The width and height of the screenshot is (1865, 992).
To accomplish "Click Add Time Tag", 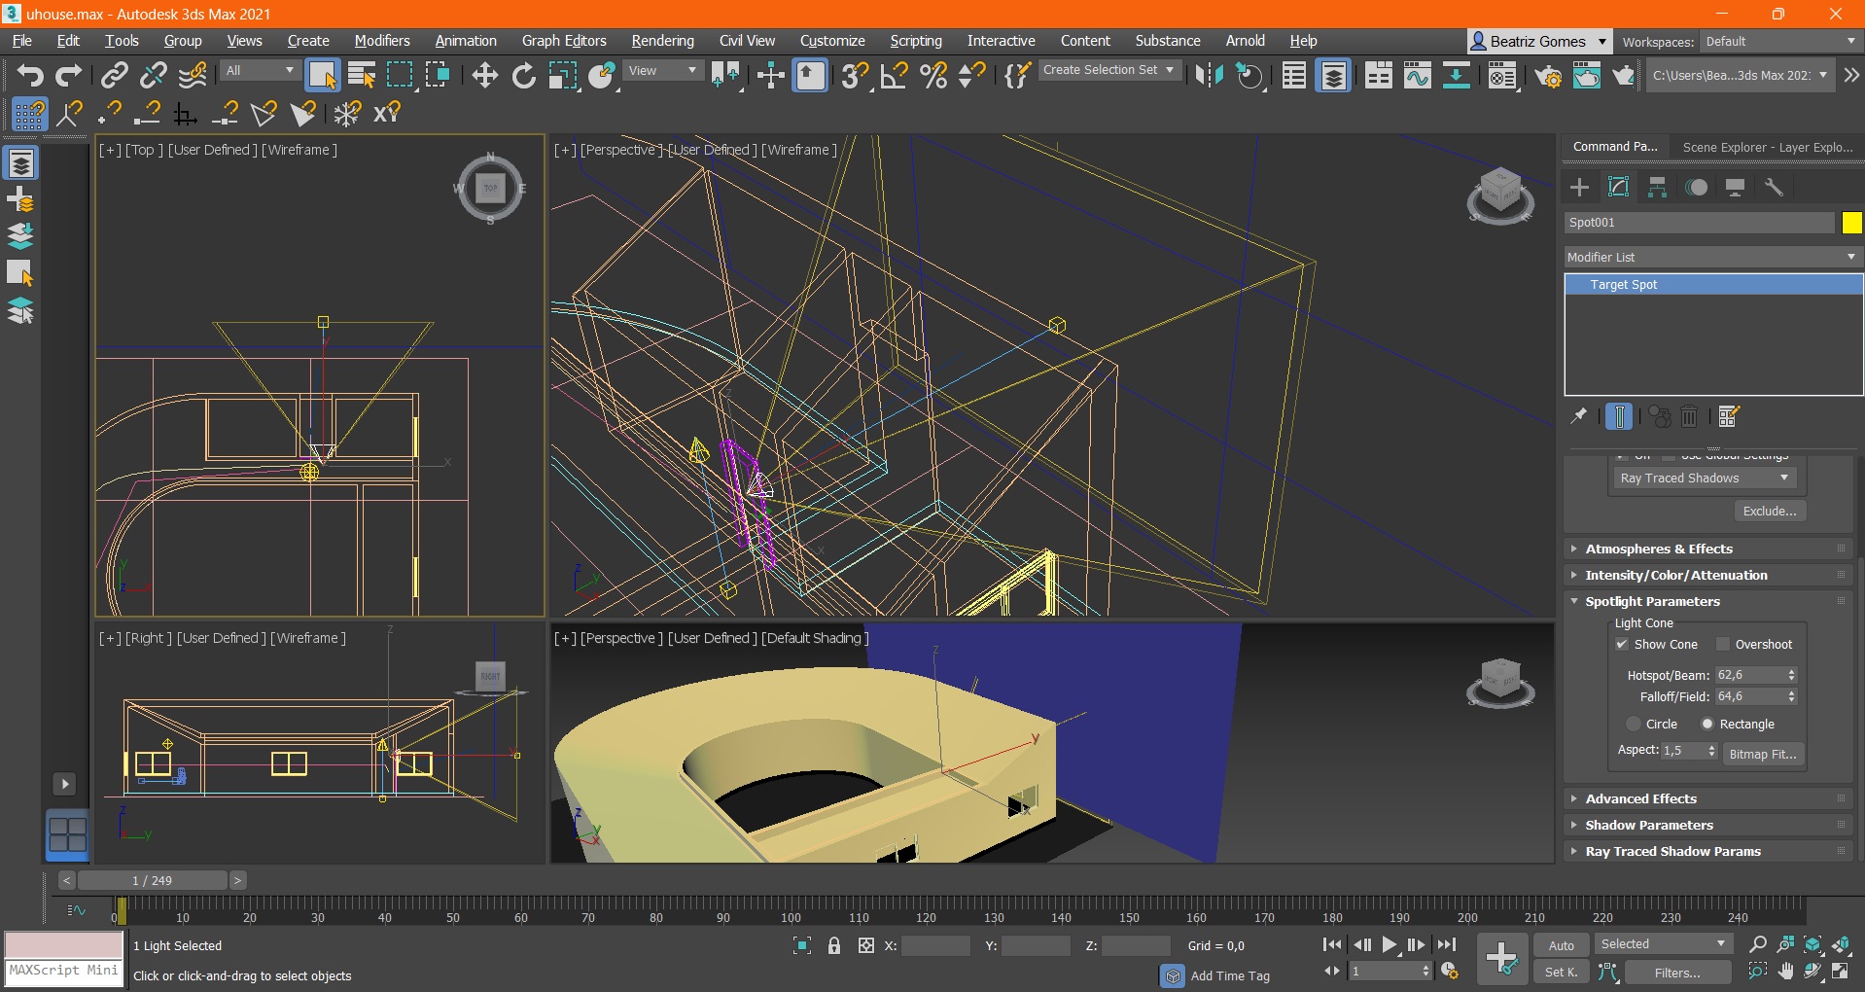I will (x=1229, y=975).
